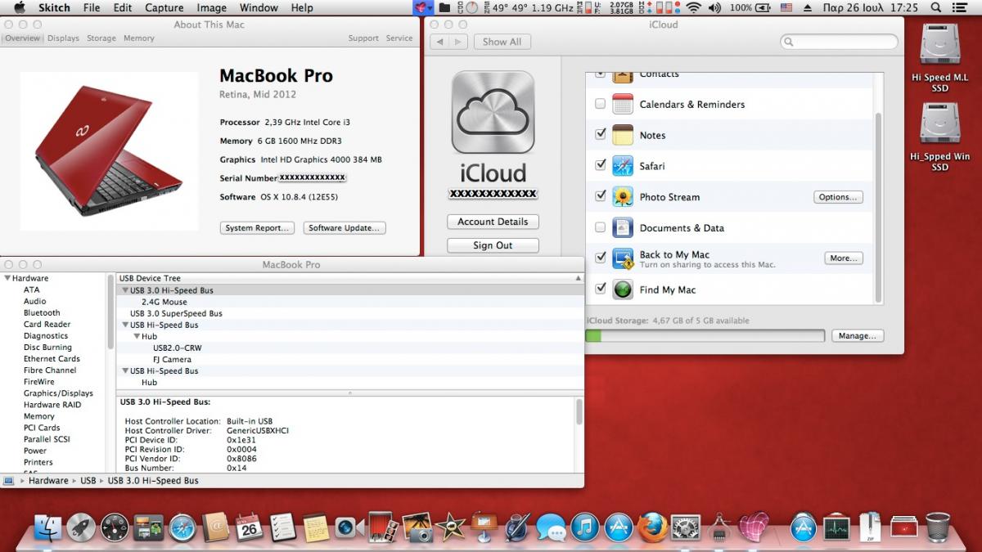This screenshot has height=552, width=982.
Task: Collapse first USB Hi-Speed Bus node
Action: (125, 325)
